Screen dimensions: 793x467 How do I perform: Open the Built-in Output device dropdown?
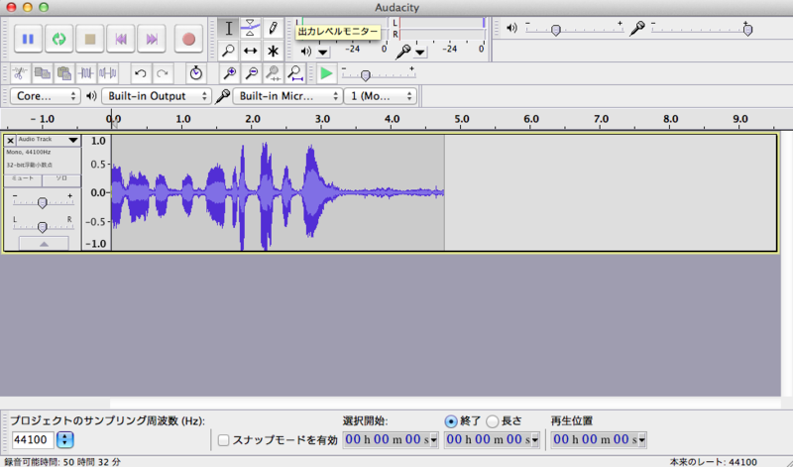(x=157, y=96)
